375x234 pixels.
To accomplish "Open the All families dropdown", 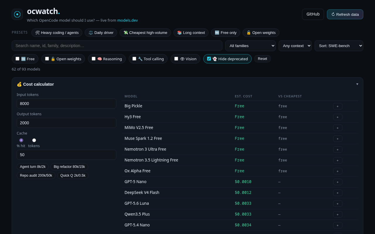I will point(250,46).
